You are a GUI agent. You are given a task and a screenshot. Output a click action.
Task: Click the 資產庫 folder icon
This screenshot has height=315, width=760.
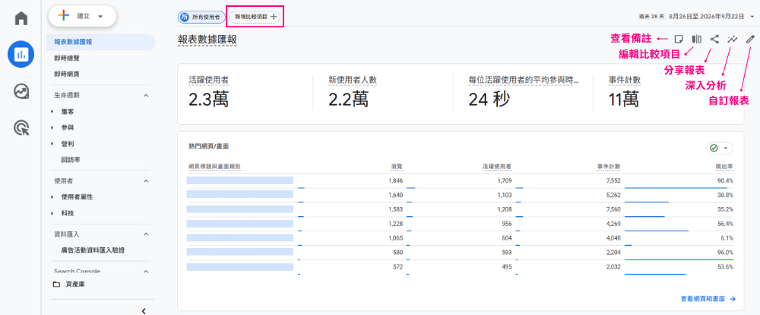coord(57,285)
